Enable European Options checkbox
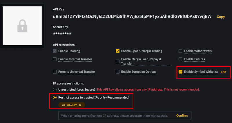 coord(117,72)
